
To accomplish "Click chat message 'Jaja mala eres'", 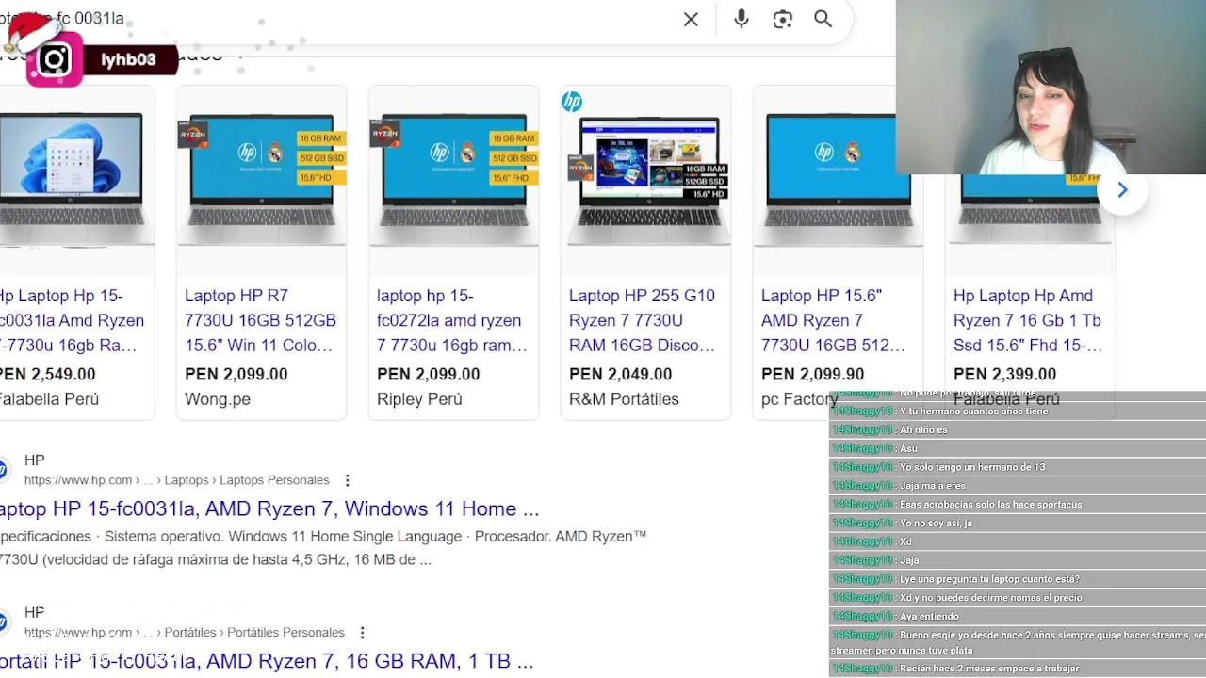I will point(933,486).
